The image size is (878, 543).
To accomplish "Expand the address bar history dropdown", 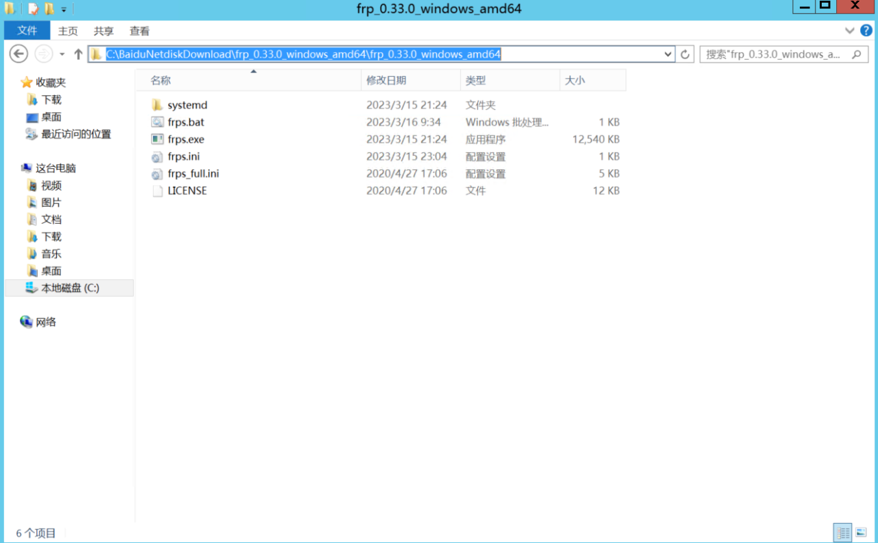I will point(668,54).
